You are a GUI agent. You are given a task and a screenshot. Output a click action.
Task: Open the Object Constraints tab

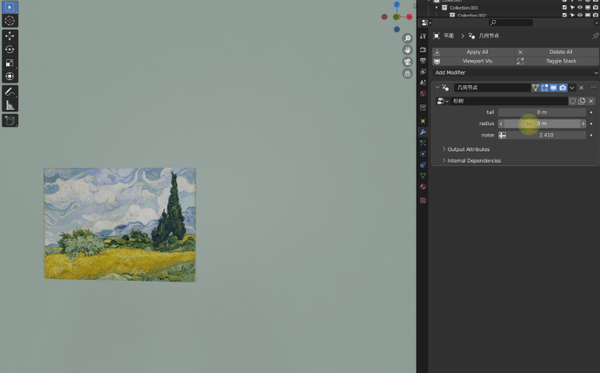(423, 164)
